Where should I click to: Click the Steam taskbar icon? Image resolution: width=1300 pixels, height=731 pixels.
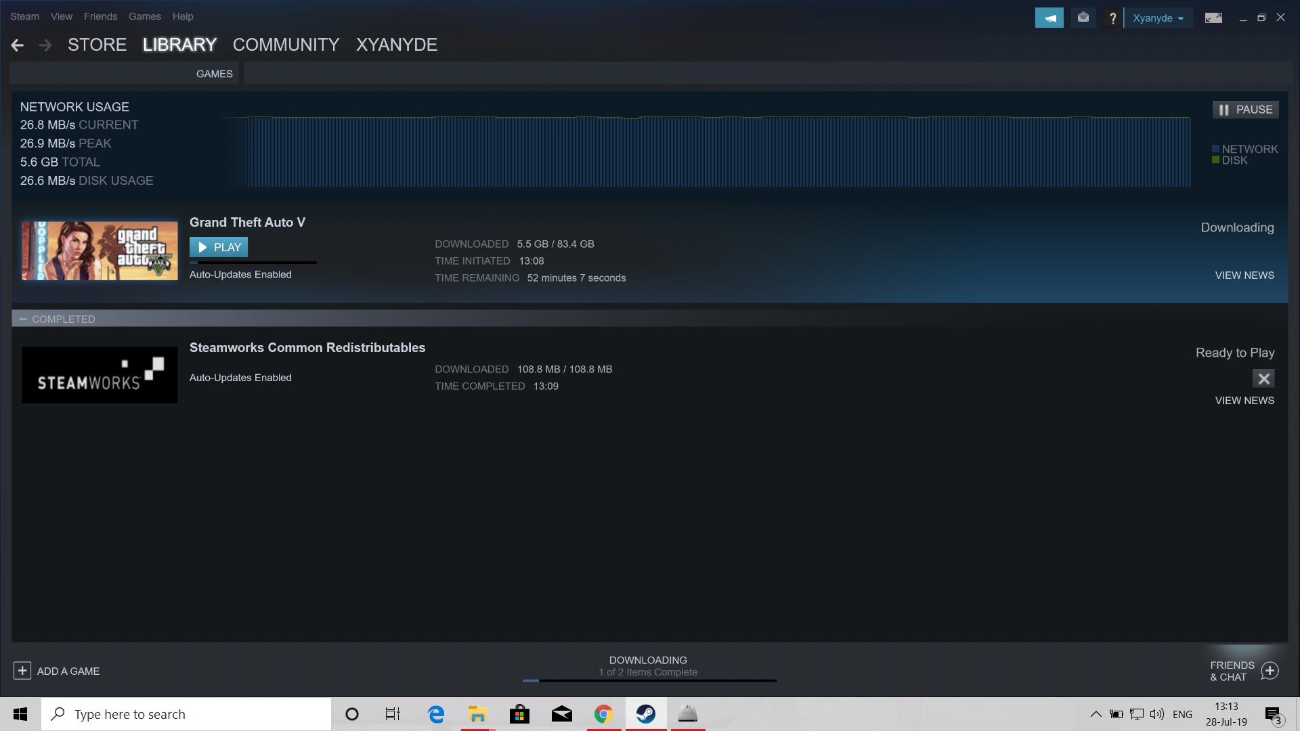pos(645,714)
